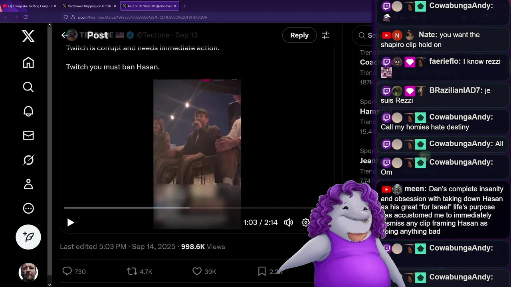Image resolution: width=511 pixels, height=287 pixels.
Task: Click the Reply button in header
Action: click(x=299, y=35)
